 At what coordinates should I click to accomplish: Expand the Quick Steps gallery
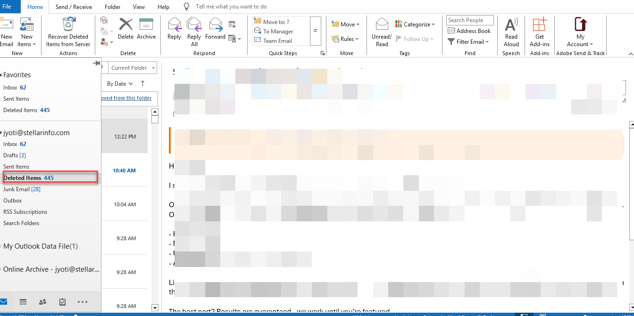tap(316, 31)
